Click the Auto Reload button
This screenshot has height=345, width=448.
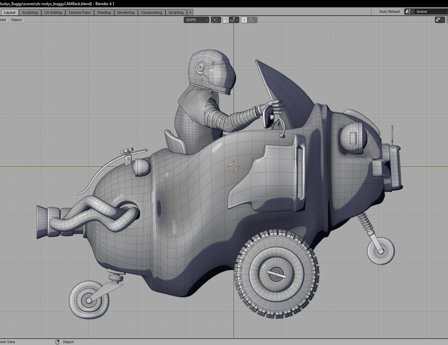tap(389, 12)
